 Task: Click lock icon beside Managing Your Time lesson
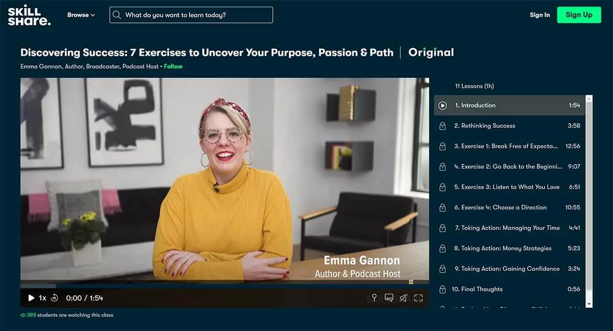click(443, 228)
